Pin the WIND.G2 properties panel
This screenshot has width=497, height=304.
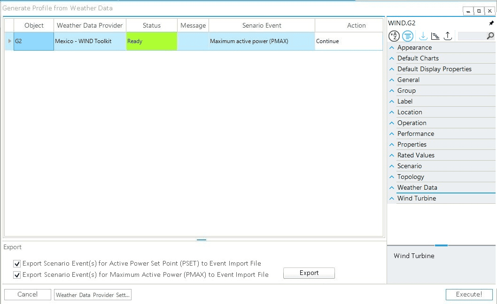click(491, 22)
